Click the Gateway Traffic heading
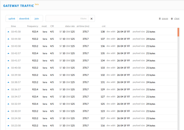The width and height of the screenshot is (184, 130). [x=19, y=6]
